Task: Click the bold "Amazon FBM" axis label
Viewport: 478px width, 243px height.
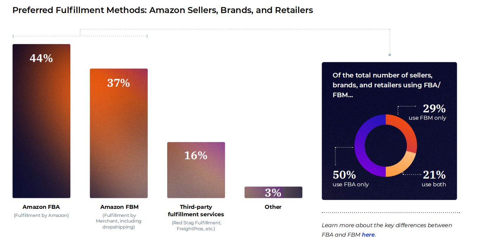Action: (x=119, y=207)
